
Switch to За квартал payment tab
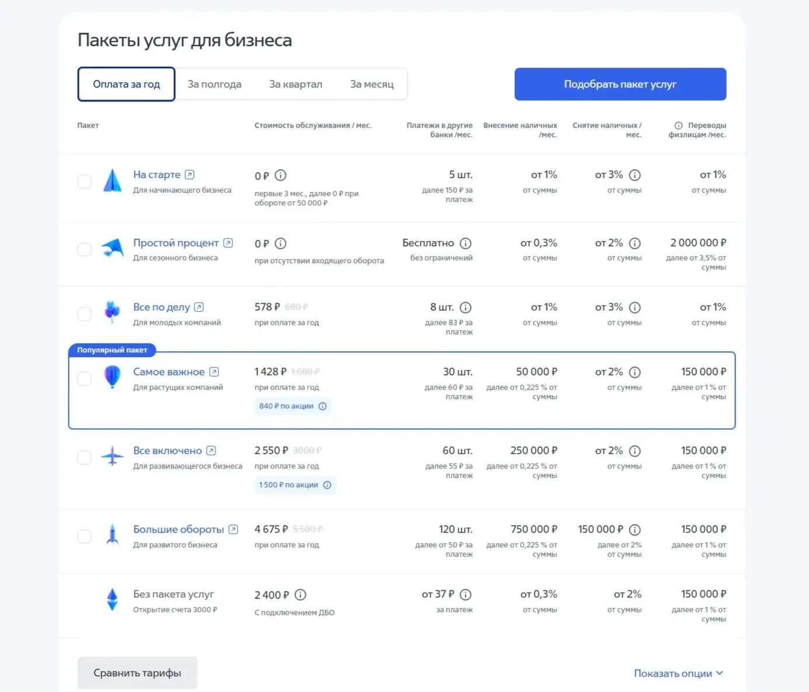pyautogui.click(x=296, y=84)
